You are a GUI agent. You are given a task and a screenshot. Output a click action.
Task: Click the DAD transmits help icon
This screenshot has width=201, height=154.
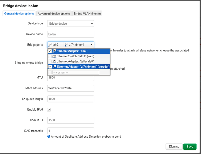coord(49,136)
